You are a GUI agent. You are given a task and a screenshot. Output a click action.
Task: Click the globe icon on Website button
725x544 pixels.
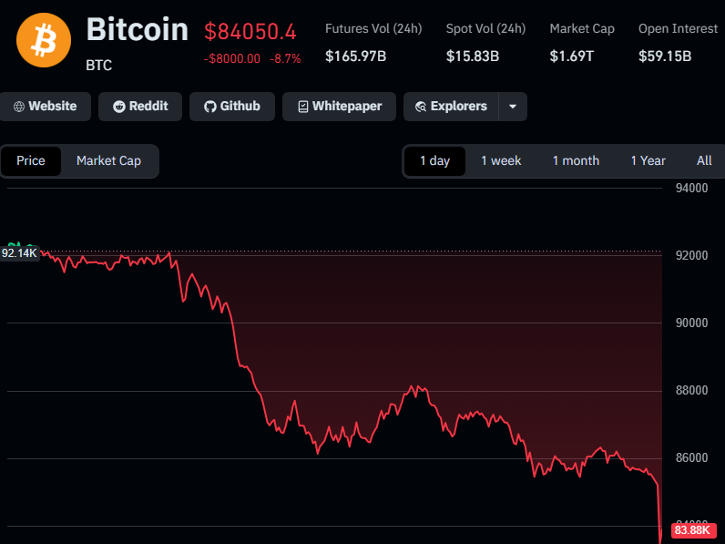click(18, 107)
